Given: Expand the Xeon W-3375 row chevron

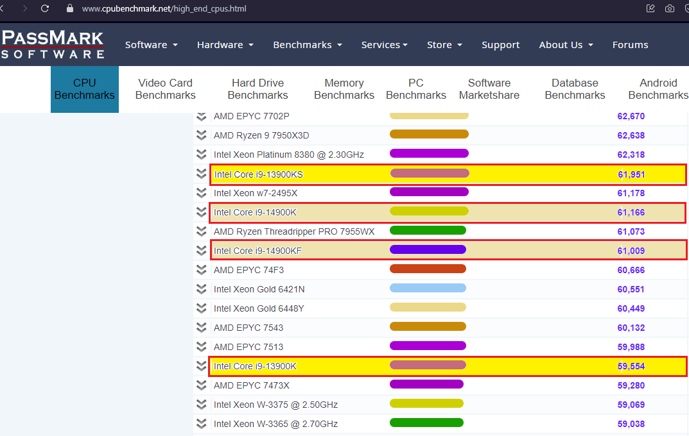Looking at the screenshot, I should pos(201,405).
